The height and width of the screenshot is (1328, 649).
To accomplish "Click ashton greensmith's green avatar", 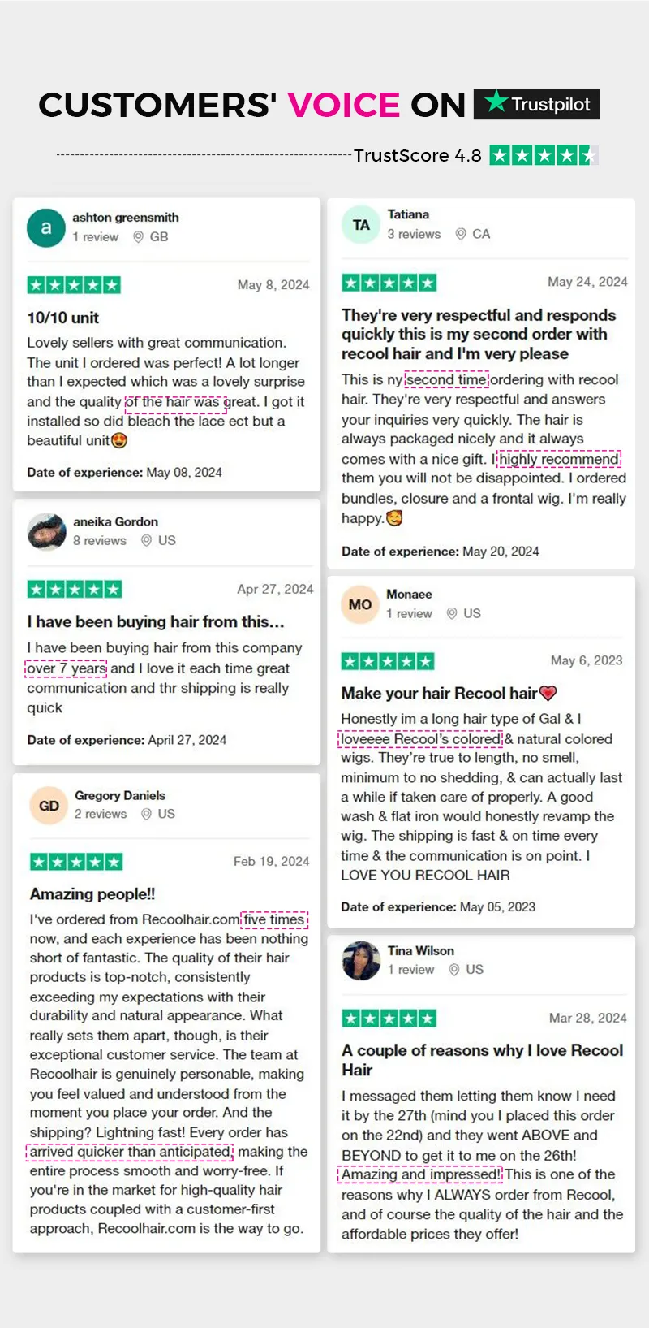I will tap(46, 227).
